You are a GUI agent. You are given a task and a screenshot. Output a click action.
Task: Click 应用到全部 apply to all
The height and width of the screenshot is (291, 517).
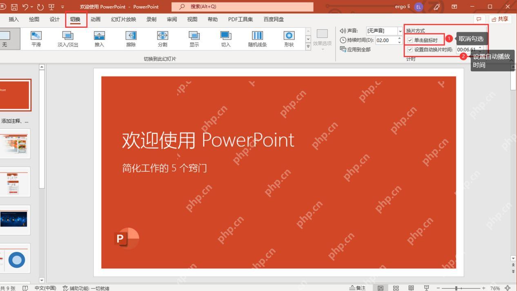[x=355, y=49]
